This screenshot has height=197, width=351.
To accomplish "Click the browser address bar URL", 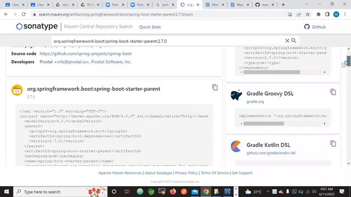I will tap(116, 14).
